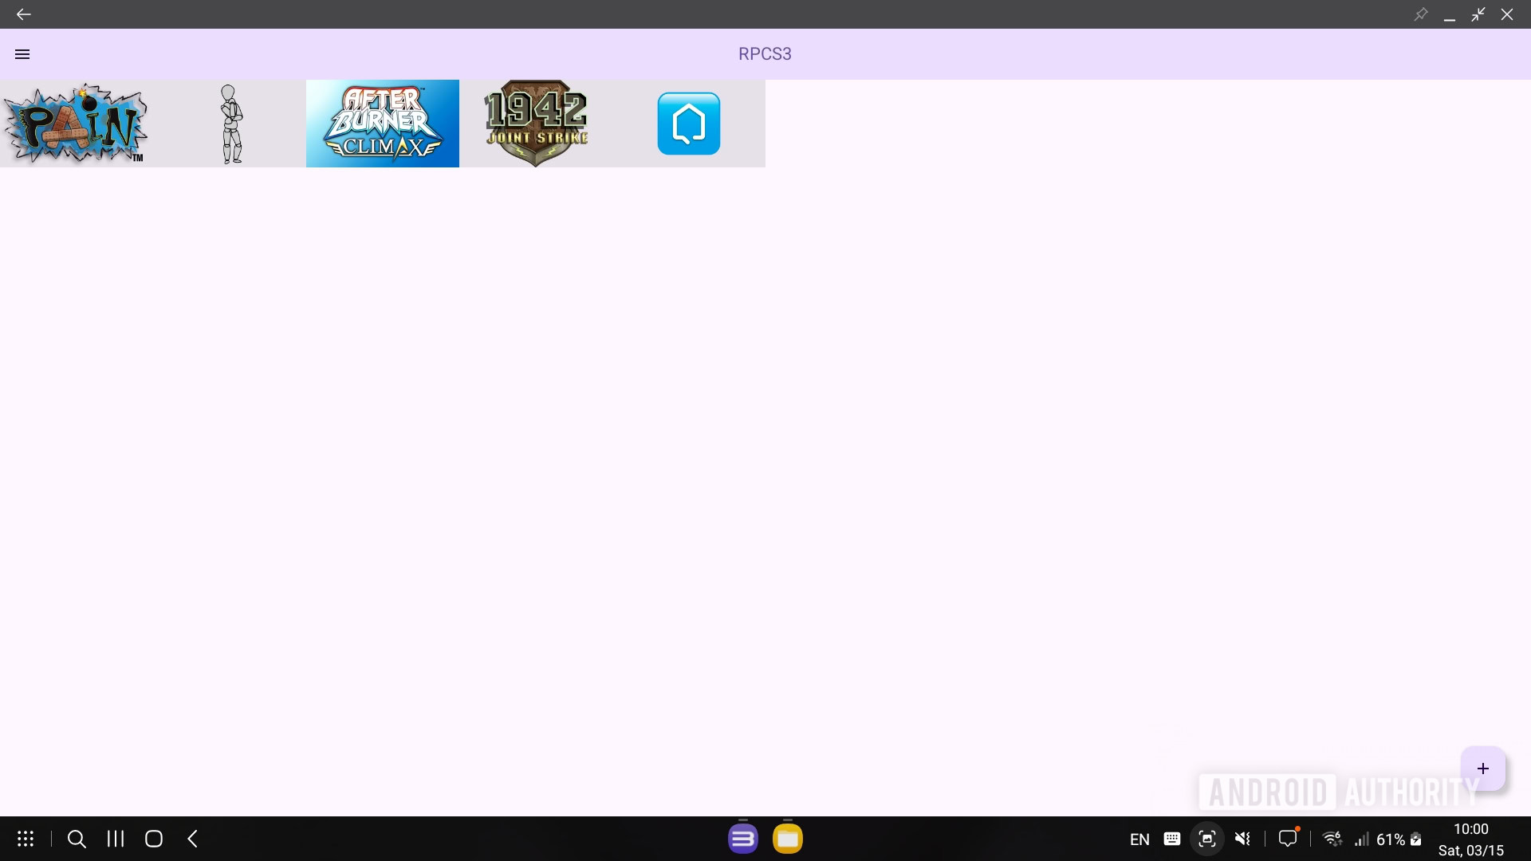1531x861 pixels.
Task: Tap the plus add game button
Action: tap(1482, 769)
